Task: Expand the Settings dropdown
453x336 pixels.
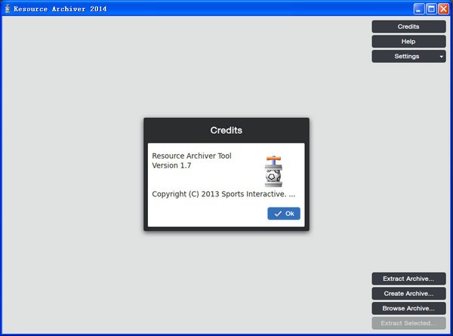Action: tap(408, 57)
